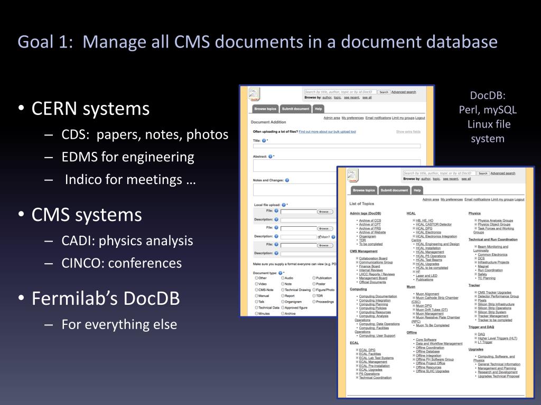Expand the Physics Analysis Groups topic
541x405 pixels.
click(475, 220)
